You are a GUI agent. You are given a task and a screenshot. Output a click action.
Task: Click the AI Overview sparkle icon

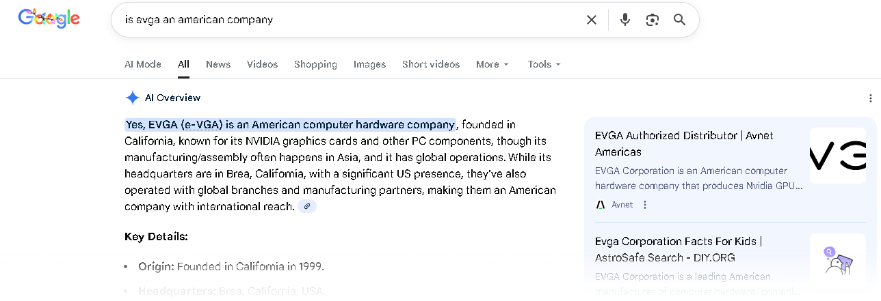coord(132,98)
